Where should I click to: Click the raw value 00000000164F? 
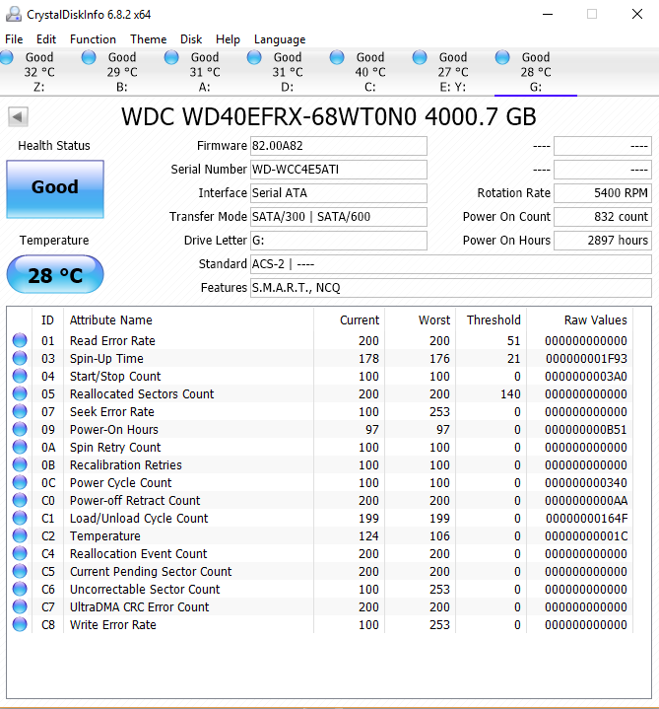coord(586,518)
